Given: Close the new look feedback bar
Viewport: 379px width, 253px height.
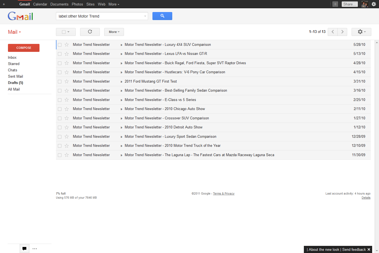Looking at the screenshot, I should [369, 249].
